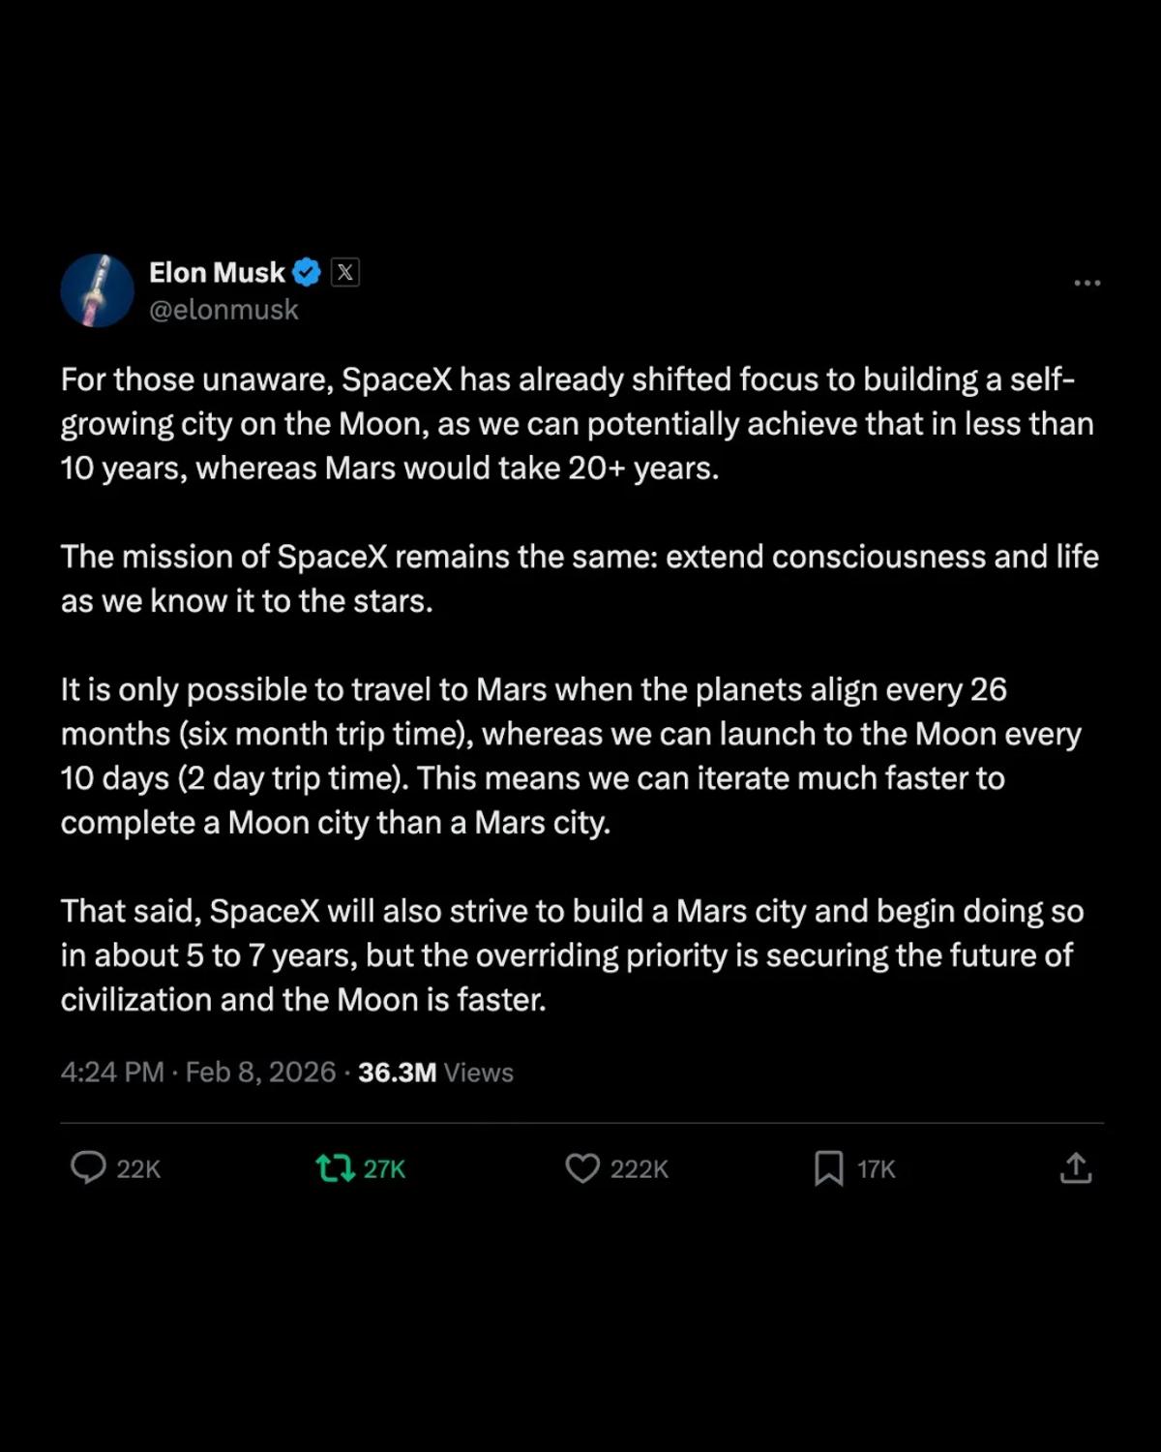Select the tweet body text

579,687
